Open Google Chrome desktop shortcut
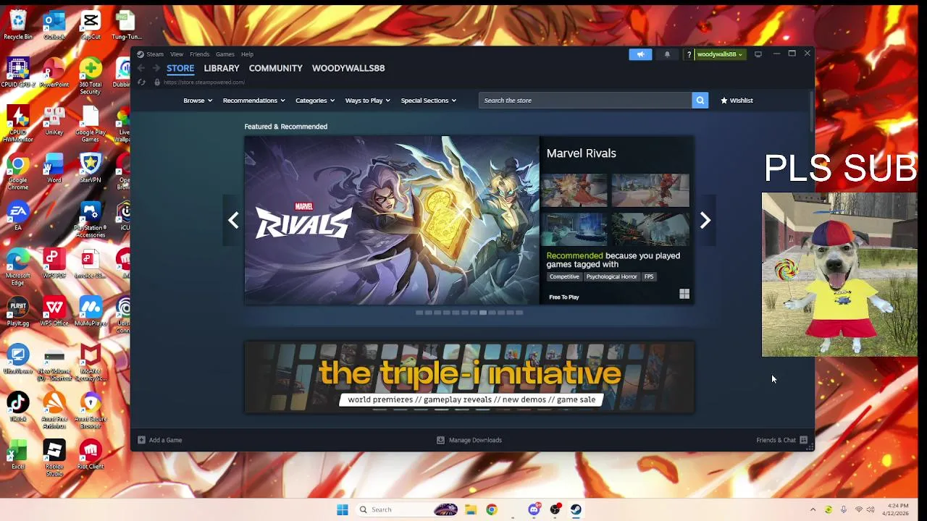 [x=17, y=172]
